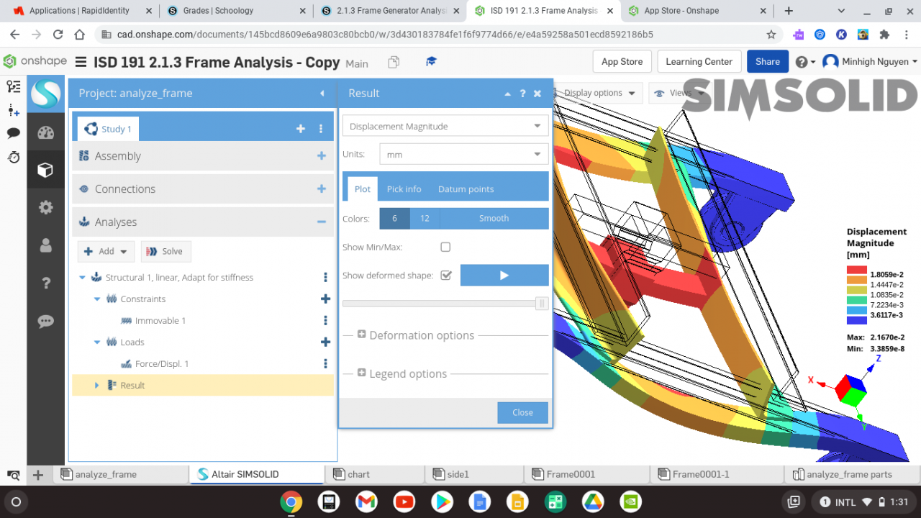Image resolution: width=921 pixels, height=518 pixels.
Task: Click the SIMSOLID logo icon in sidebar
Action: [46, 94]
